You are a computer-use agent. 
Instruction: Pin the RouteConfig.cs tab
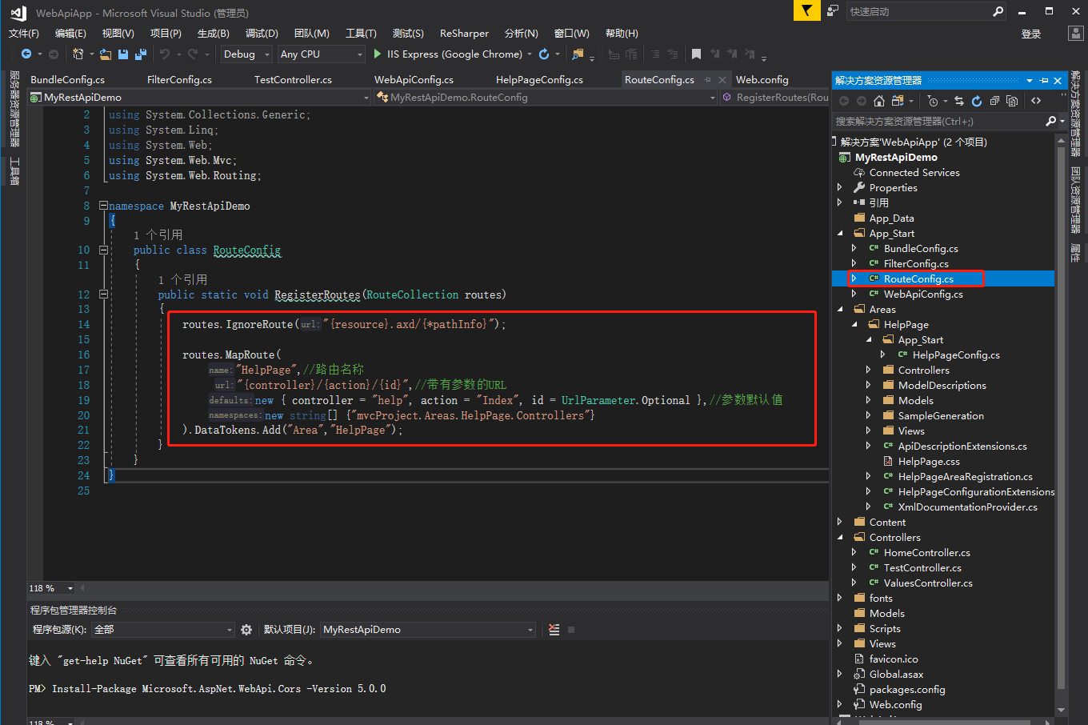(708, 80)
